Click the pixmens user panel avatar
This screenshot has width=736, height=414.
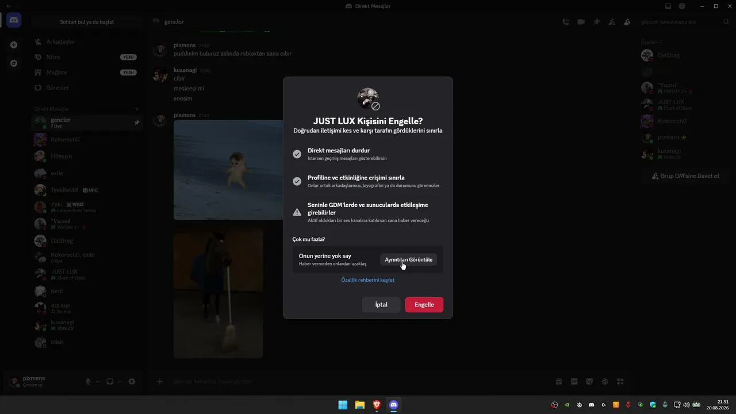coord(14,381)
